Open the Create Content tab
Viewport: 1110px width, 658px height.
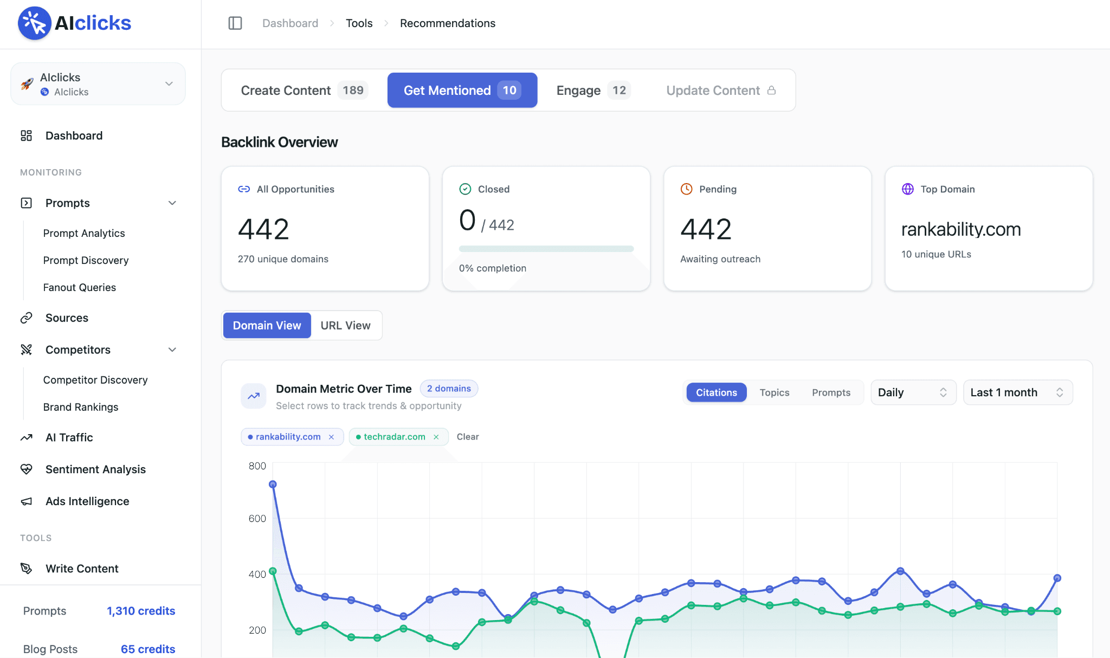[x=304, y=91]
